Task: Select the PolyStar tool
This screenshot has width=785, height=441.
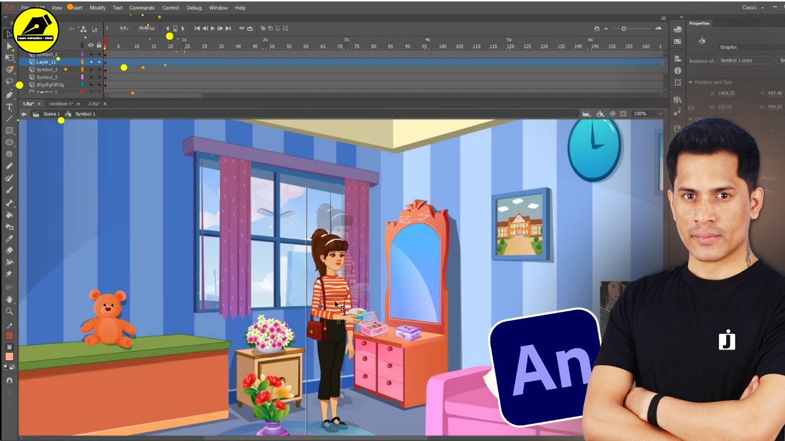Action: (x=9, y=154)
